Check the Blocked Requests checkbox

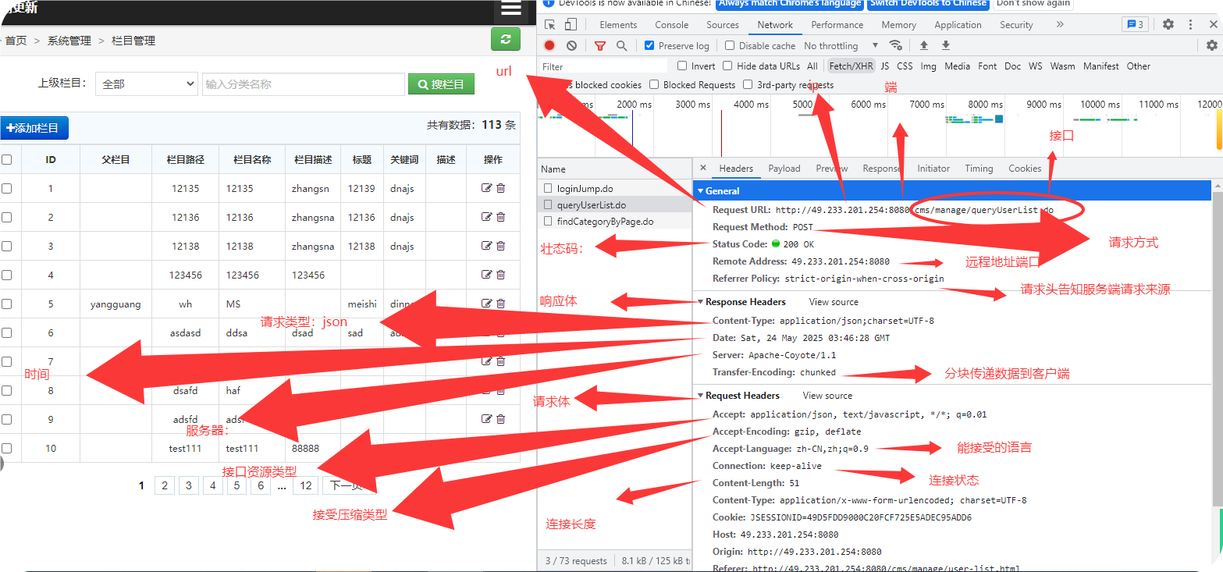(654, 84)
